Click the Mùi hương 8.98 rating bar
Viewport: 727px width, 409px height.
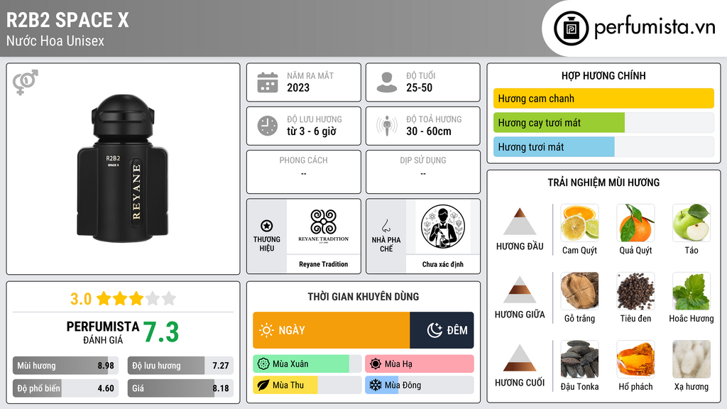[65, 366]
